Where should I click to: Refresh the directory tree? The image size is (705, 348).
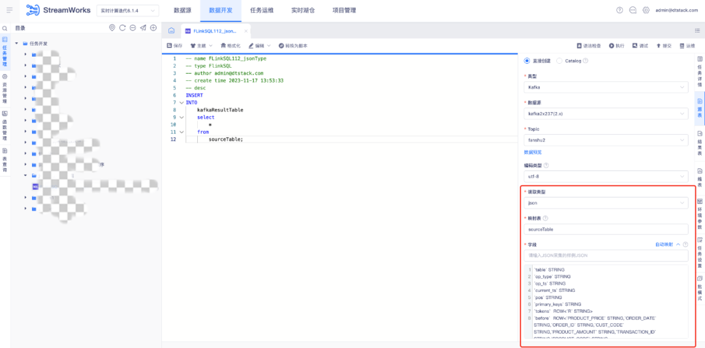tap(122, 28)
